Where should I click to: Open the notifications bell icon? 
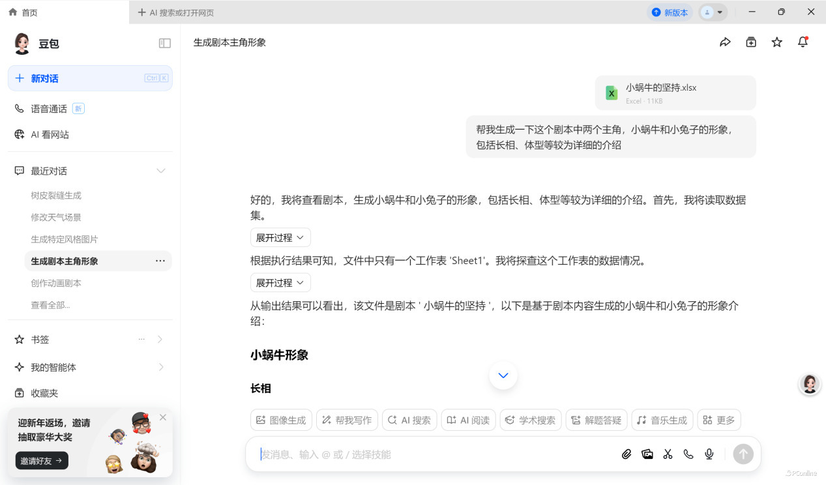click(803, 42)
